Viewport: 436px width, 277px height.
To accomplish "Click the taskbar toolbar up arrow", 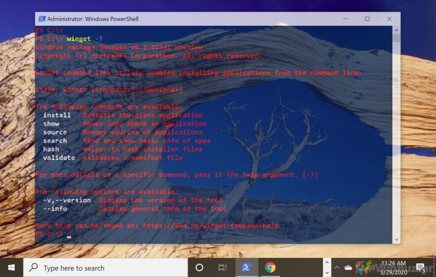I will 327,262.
